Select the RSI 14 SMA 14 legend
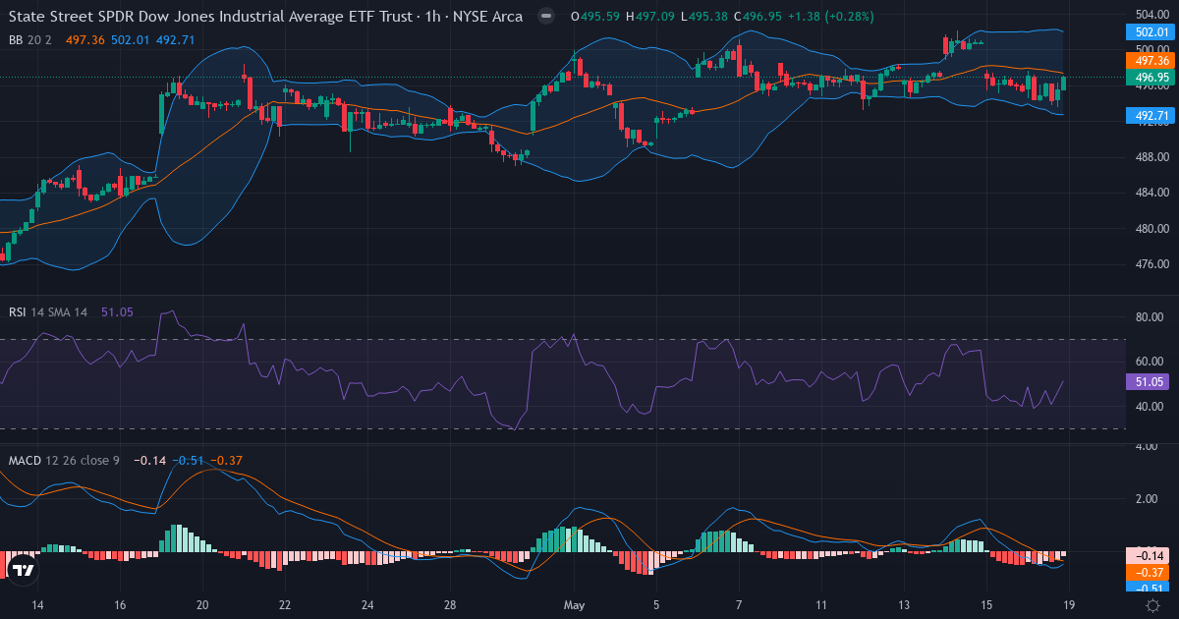The width and height of the screenshot is (1179, 619). tap(48, 311)
